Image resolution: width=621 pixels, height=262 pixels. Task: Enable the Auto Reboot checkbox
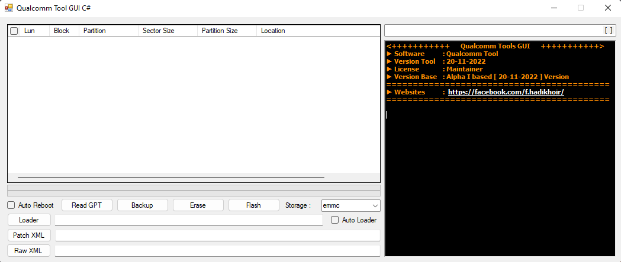pyautogui.click(x=11, y=205)
